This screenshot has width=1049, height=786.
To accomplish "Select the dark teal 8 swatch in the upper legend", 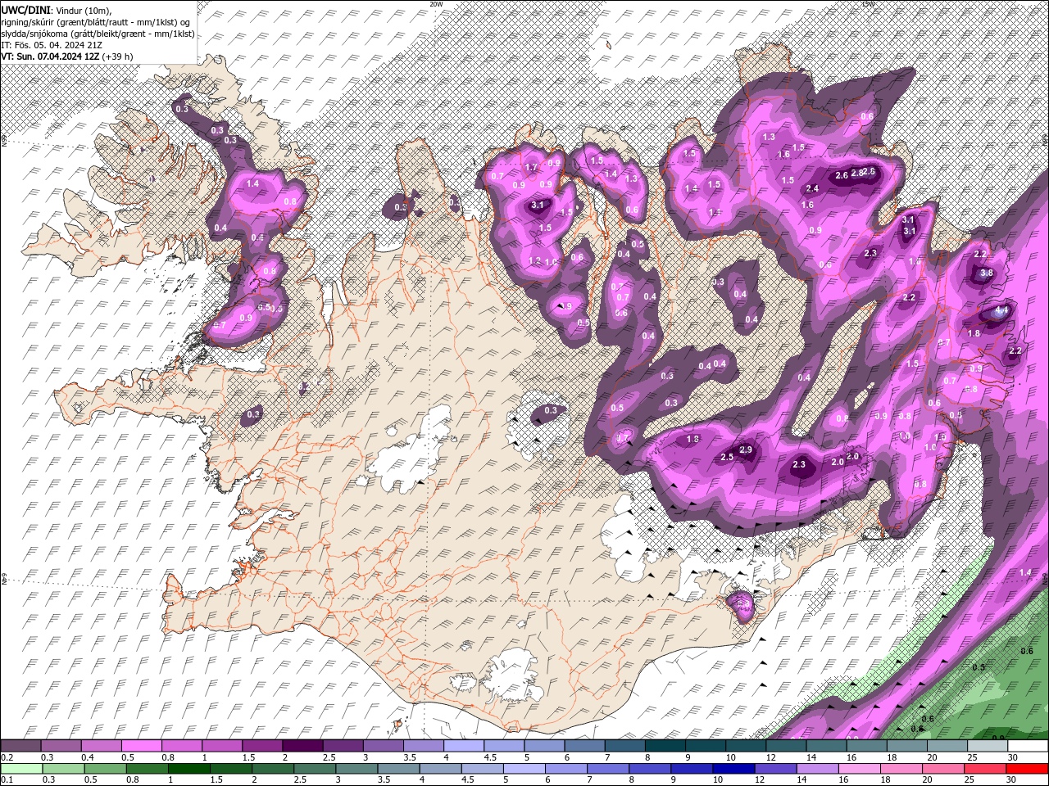I will click(665, 747).
